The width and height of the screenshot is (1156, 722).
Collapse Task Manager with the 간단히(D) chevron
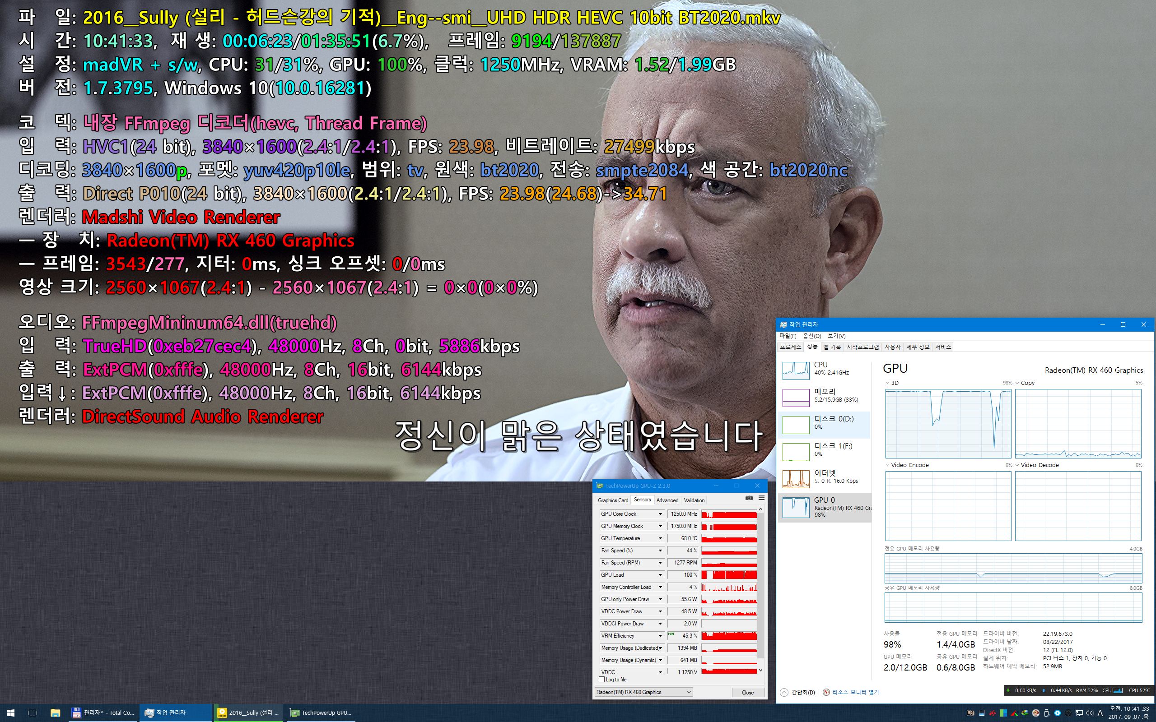click(784, 692)
